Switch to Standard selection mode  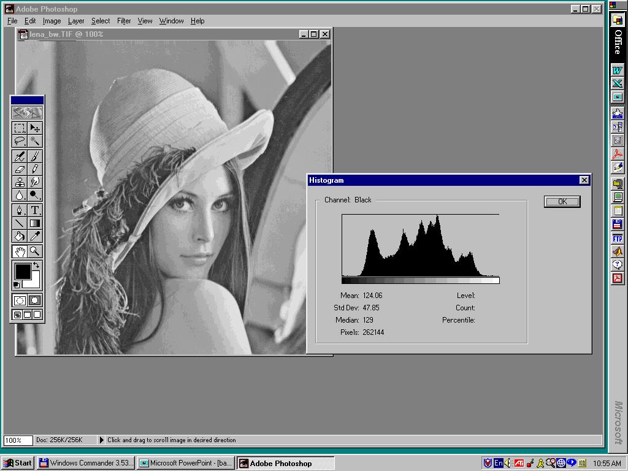[20, 301]
